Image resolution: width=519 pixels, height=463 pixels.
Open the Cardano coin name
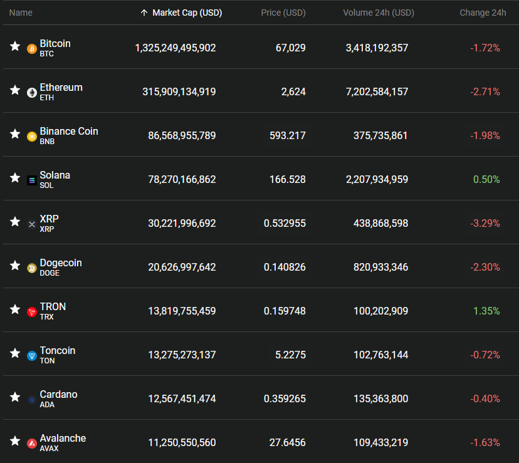click(59, 395)
